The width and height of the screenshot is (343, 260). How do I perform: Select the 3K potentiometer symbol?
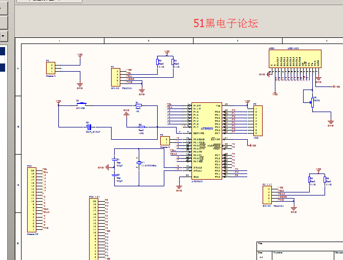click(x=312, y=102)
